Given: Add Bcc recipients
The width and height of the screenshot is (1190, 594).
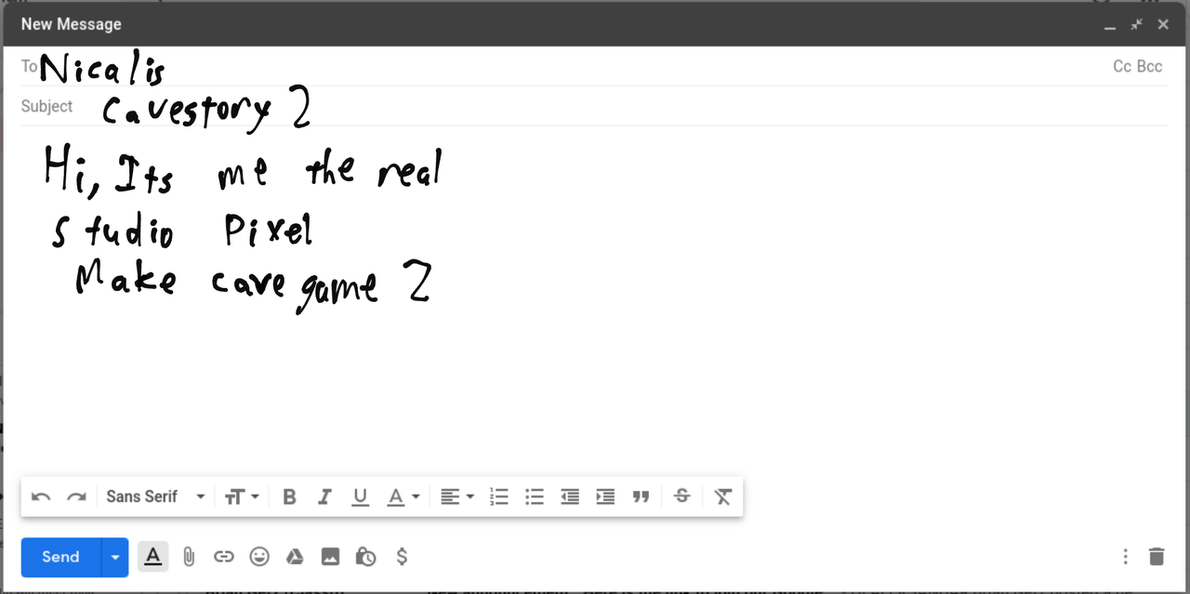Looking at the screenshot, I should pyautogui.click(x=1150, y=67).
